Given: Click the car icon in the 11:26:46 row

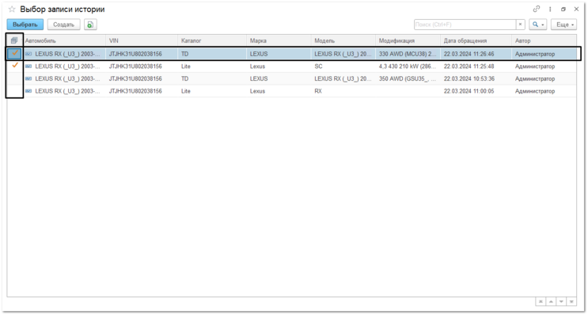Looking at the screenshot, I should pos(28,54).
